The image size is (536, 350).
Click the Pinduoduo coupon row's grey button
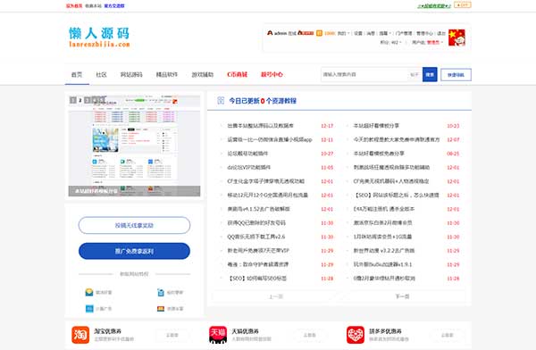click(x=448, y=335)
